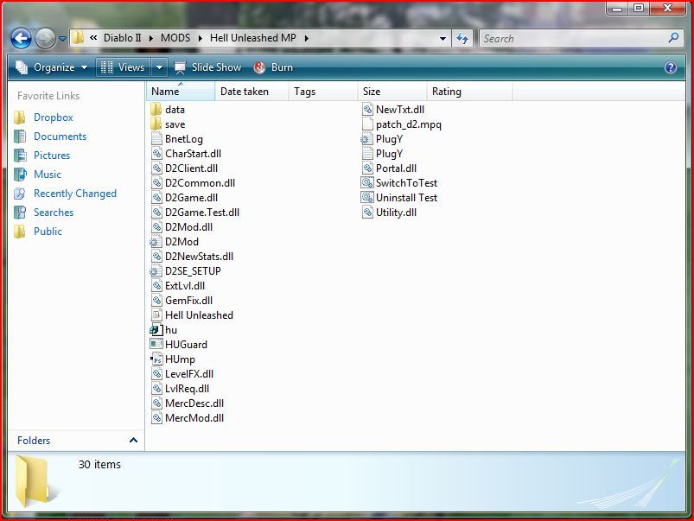Open the address bar previous locations dropdown

(443, 39)
